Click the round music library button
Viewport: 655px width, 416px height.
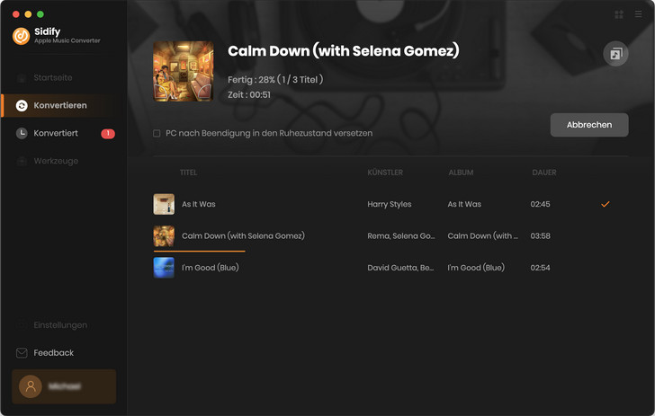(615, 54)
